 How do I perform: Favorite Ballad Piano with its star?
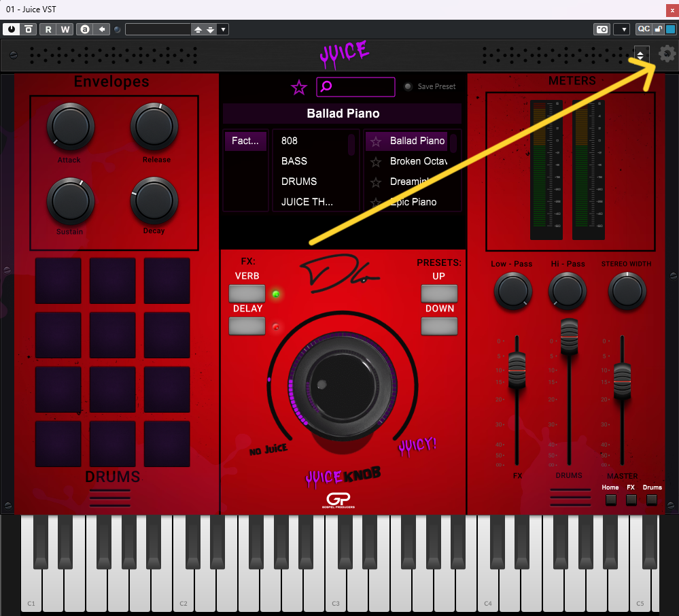click(376, 141)
